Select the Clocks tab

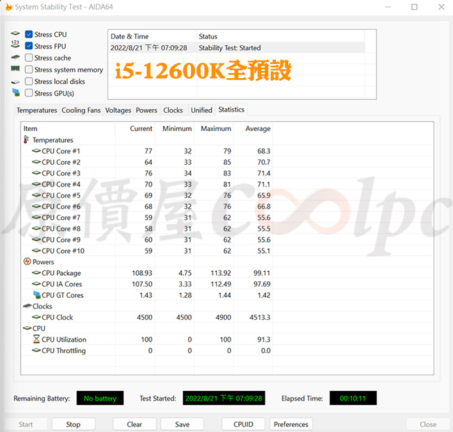173,110
